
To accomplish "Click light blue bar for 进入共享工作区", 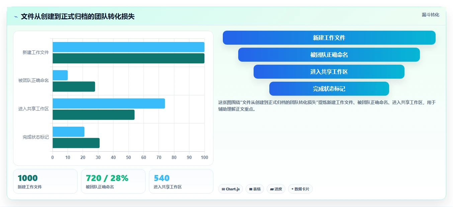I will pos(109,103).
